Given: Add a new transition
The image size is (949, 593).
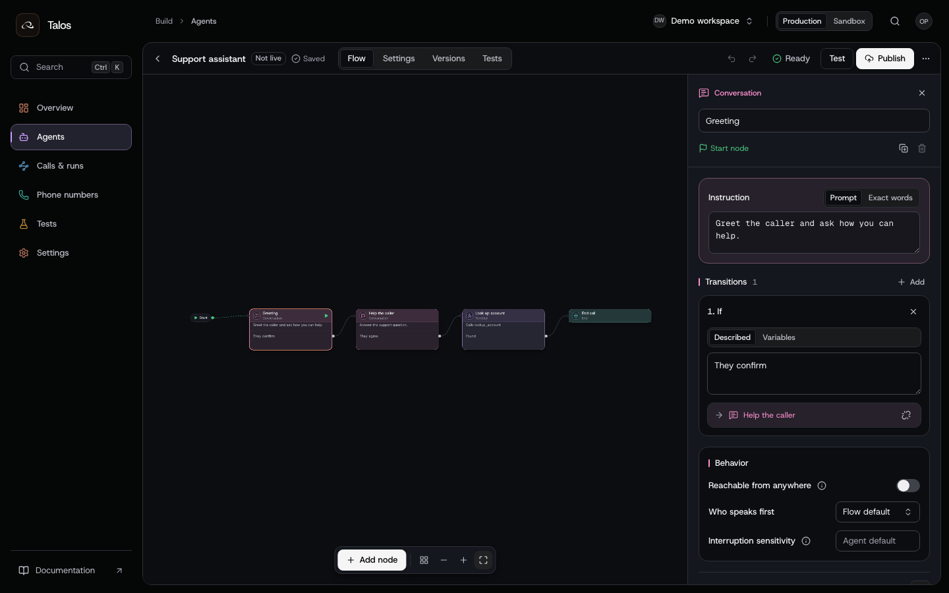Looking at the screenshot, I should click(911, 282).
